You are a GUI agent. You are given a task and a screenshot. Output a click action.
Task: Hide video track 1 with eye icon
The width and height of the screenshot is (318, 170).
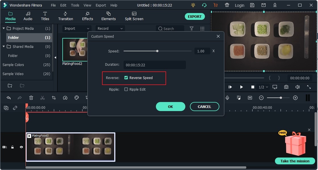click(21, 147)
